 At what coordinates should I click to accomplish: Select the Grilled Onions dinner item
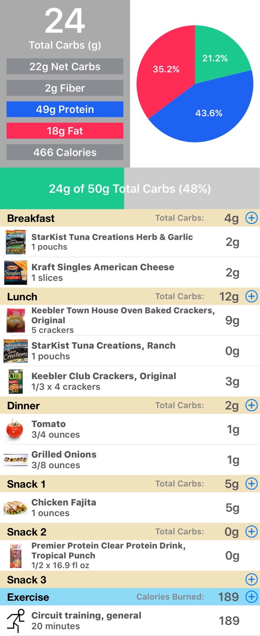pos(130,460)
